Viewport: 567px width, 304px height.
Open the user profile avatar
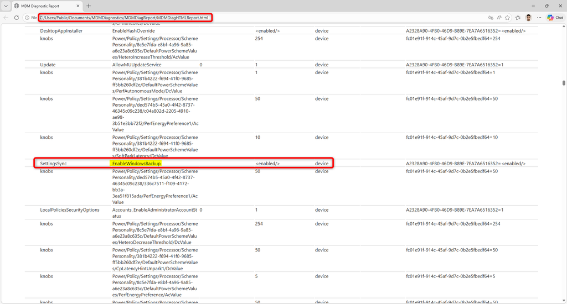click(x=528, y=17)
